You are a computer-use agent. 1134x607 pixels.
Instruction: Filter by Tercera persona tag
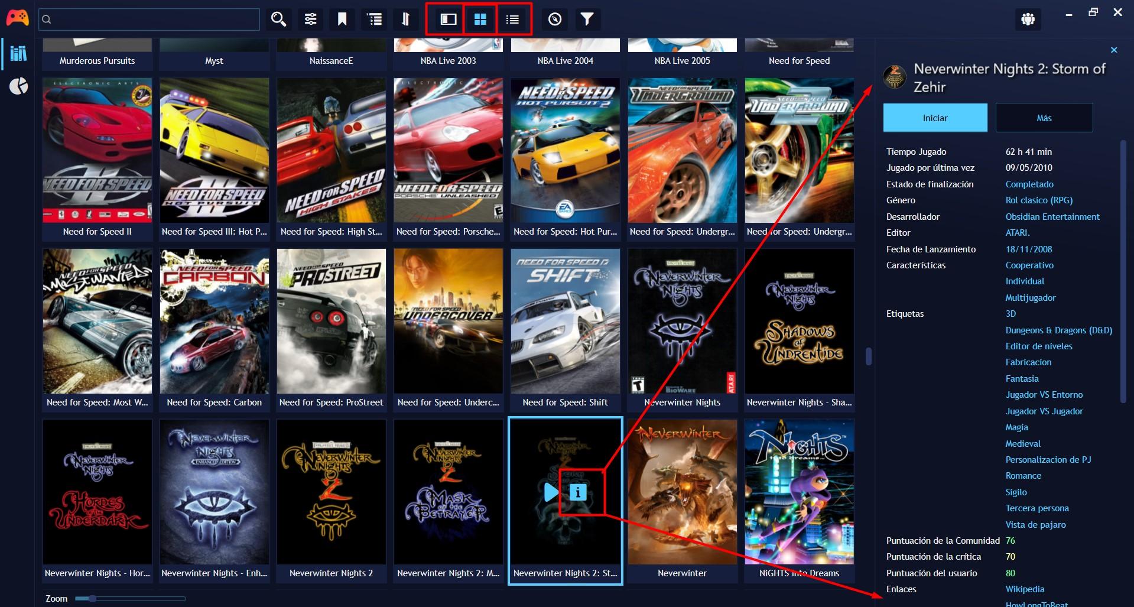[1037, 508]
